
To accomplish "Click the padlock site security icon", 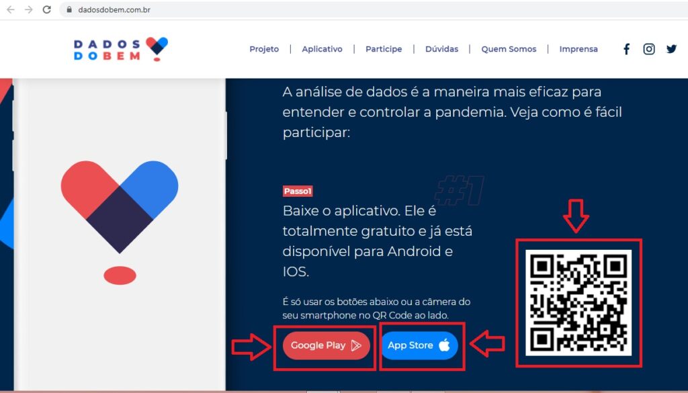I will (x=69, y=9).
